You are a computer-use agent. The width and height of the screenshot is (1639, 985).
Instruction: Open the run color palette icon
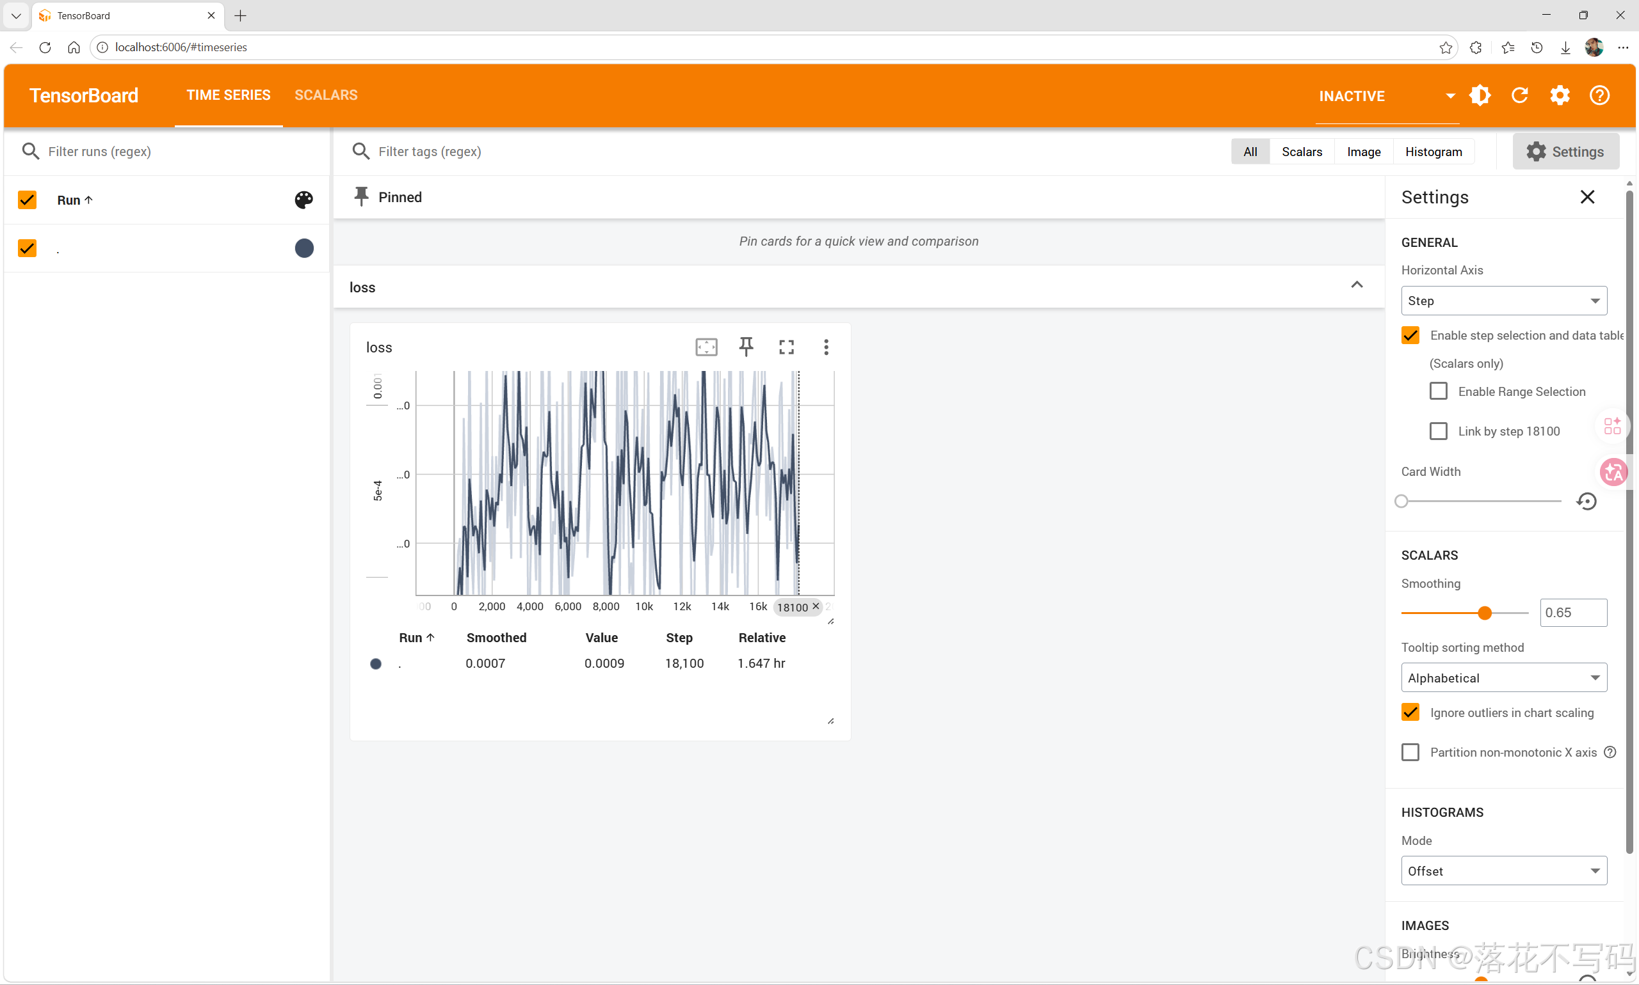(x=303, y=200)
